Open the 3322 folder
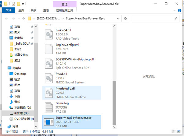The height and width of the screenshot is (136, 184). pos(17,49)
